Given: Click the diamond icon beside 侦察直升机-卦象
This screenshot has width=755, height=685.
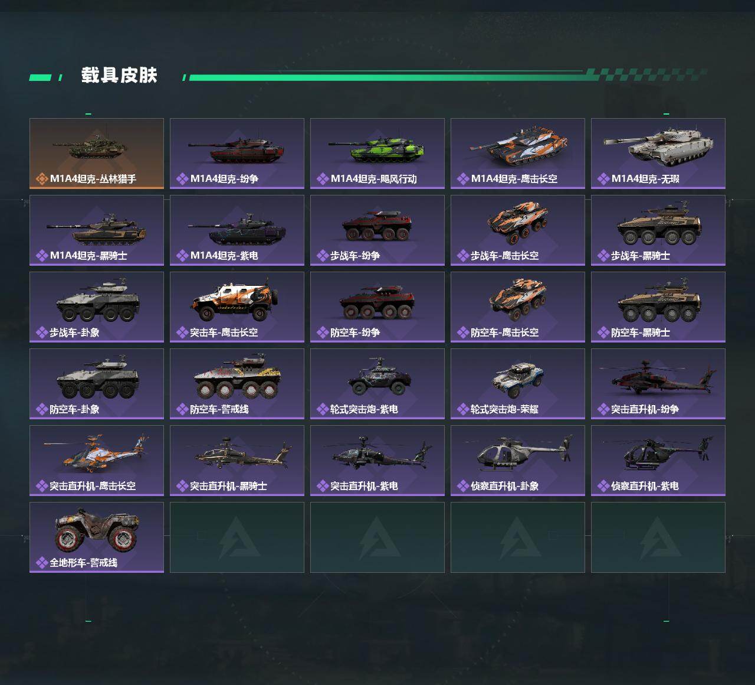Looking at the screenshot, I should [x=463, y=486].
